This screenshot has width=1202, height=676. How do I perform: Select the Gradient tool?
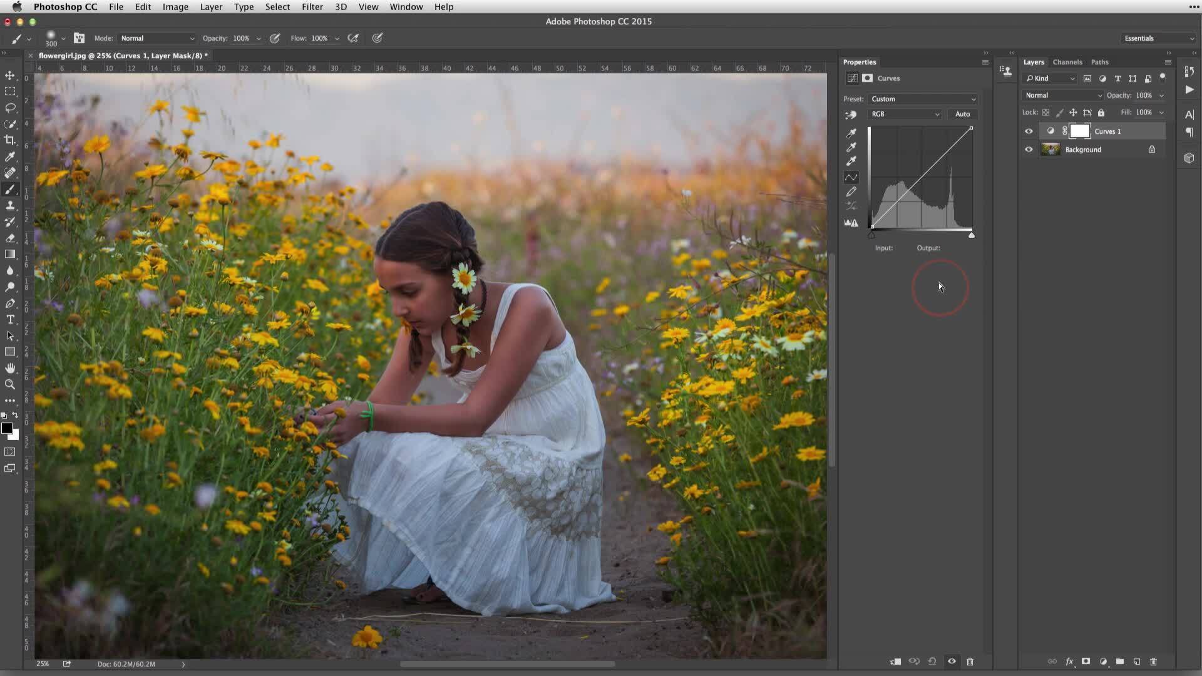pyautogui.click(x=10, y=254)
